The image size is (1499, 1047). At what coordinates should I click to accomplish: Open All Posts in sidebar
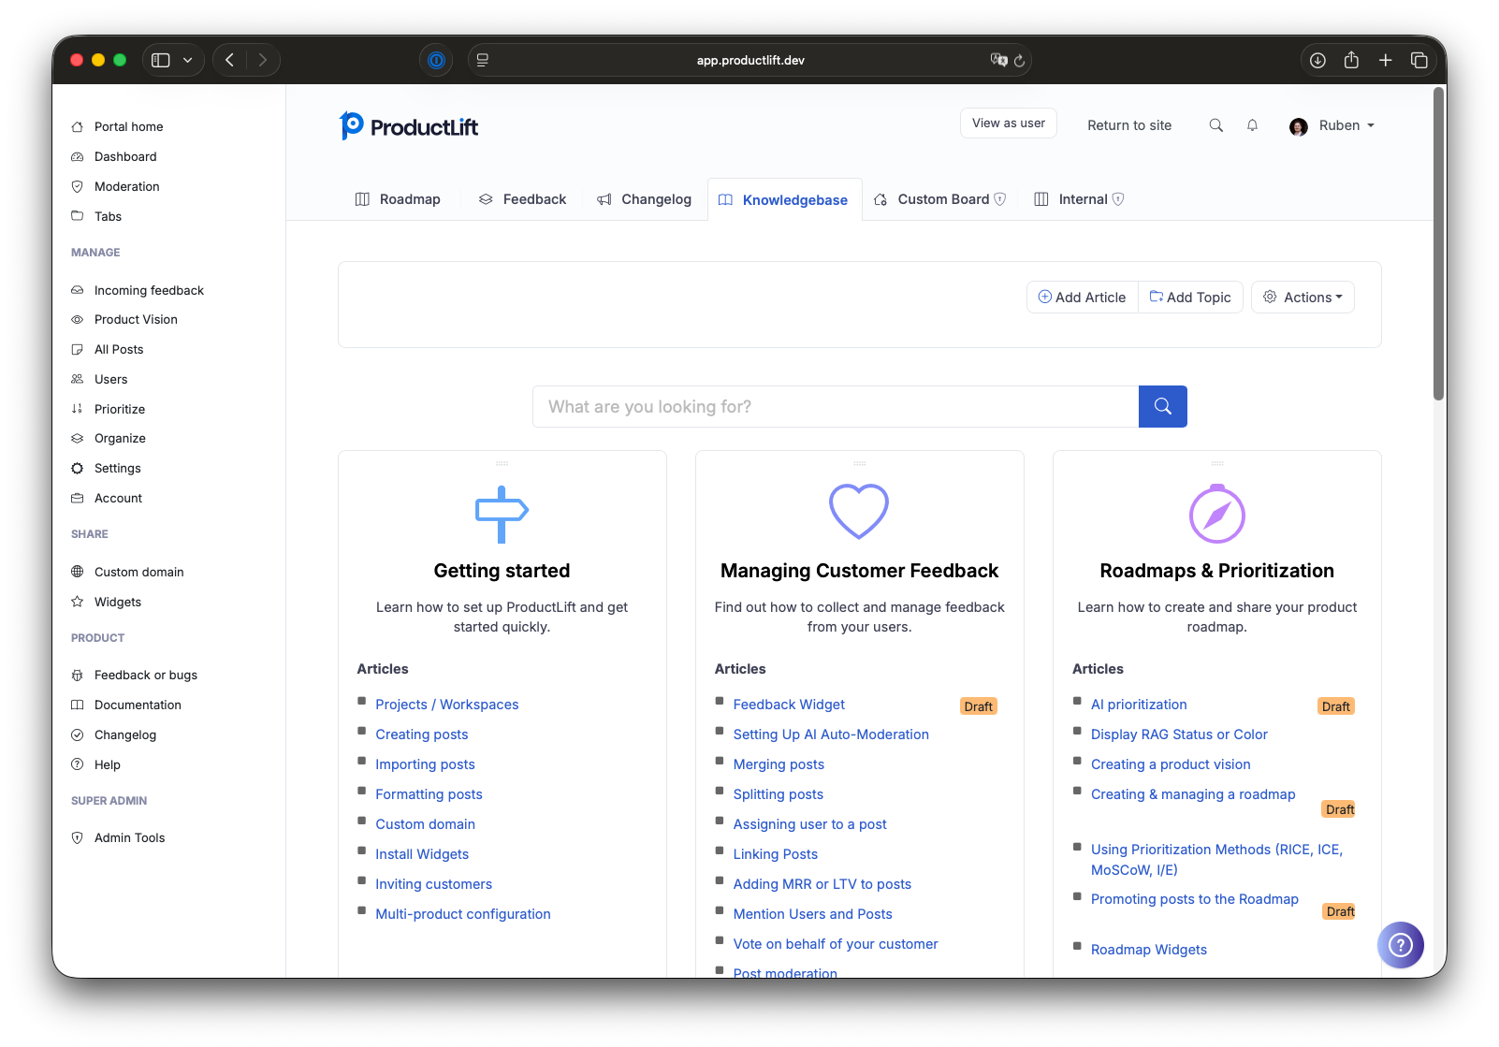click(x=119, y=350)
